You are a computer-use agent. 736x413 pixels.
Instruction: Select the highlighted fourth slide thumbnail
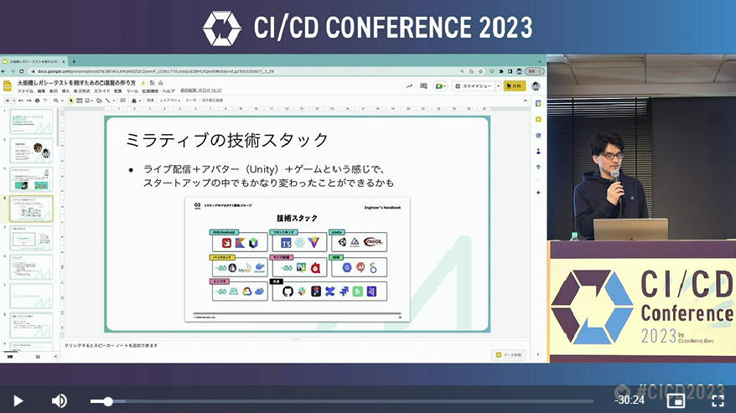click(32, 209)
